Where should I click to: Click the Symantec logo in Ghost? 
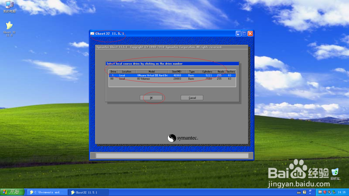point(183,138)
